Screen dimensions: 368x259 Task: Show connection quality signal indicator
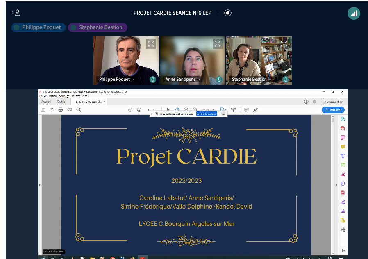coord(354,14)
